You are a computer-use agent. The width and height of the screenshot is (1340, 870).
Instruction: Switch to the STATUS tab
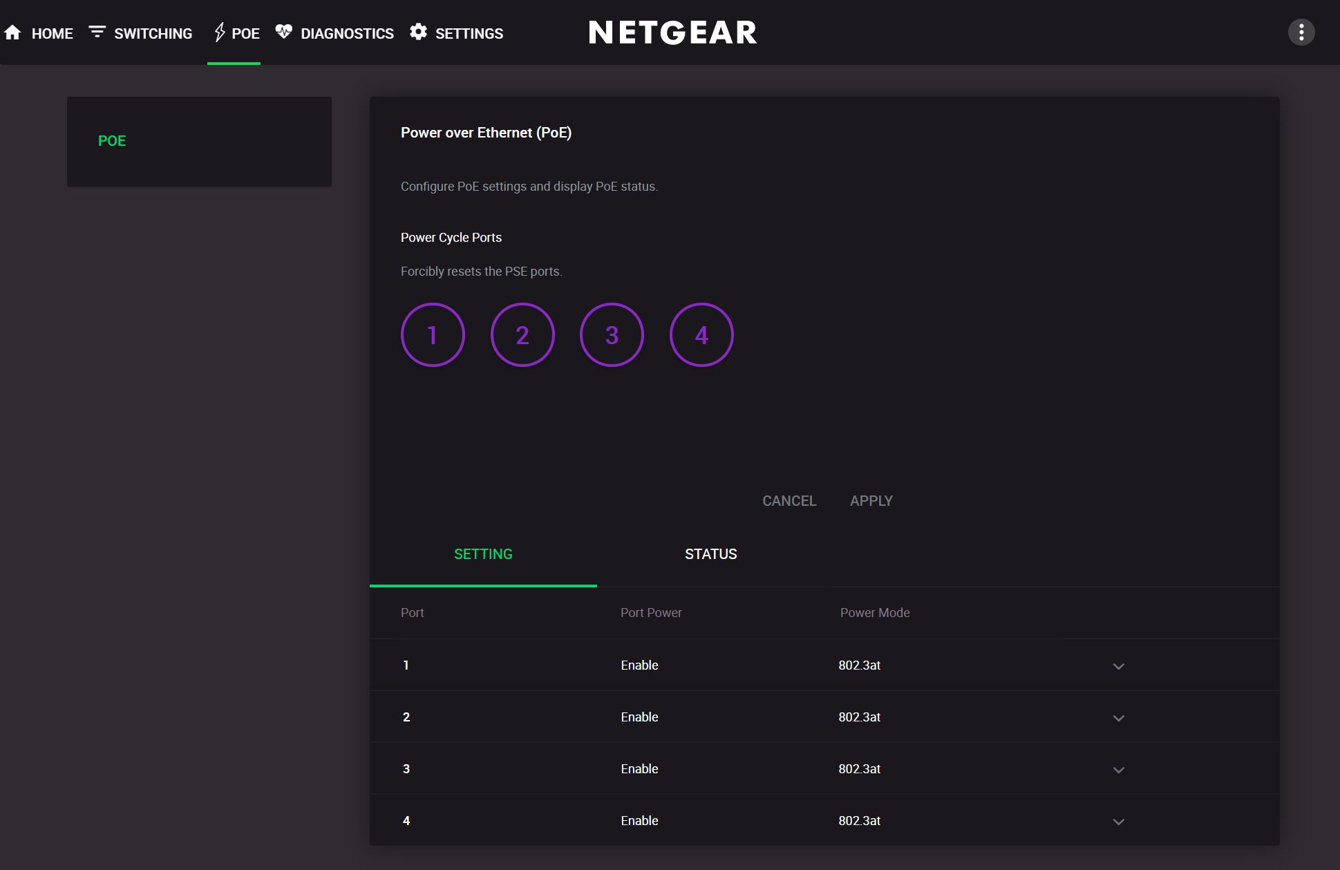point(710,554)
